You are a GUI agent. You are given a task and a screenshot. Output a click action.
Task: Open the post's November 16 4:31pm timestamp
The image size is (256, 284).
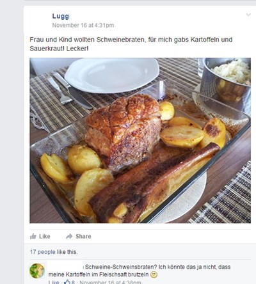pos(83,26)
